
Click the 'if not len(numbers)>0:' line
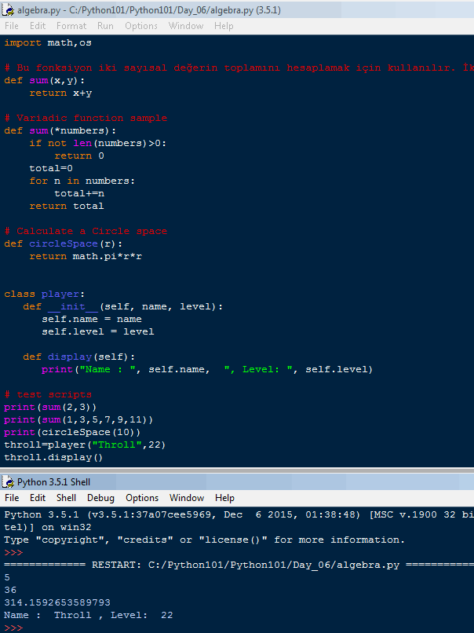click(97, 143)
